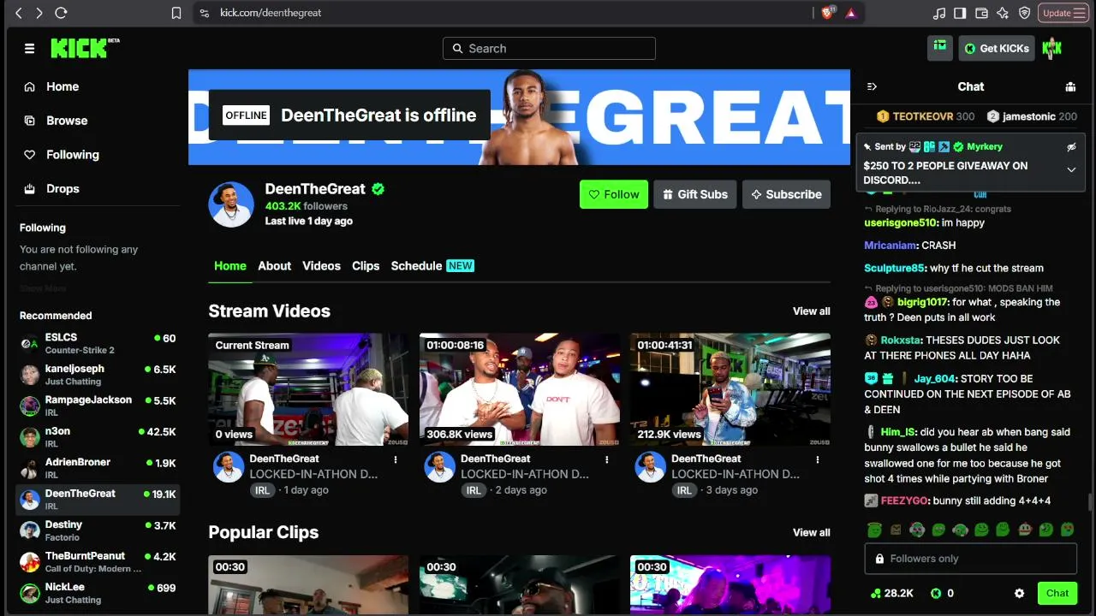The image size is (1096, 616).
Task: Click the Kick logo
Action: (84, 48)
